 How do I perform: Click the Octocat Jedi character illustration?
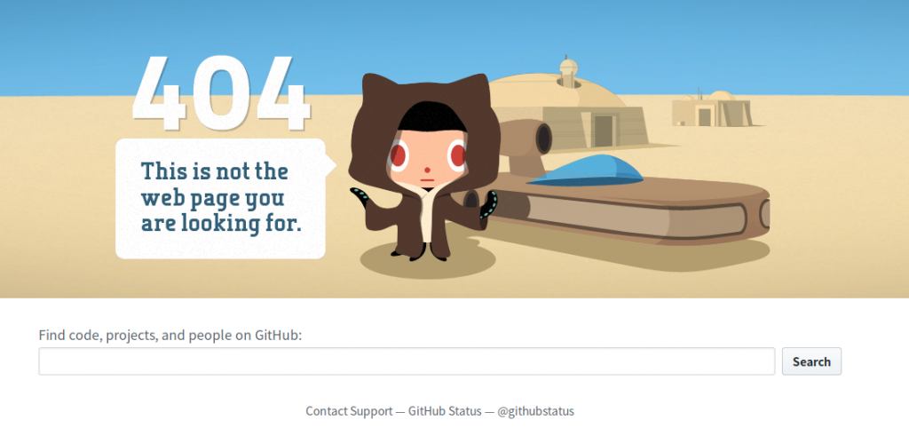424,167
